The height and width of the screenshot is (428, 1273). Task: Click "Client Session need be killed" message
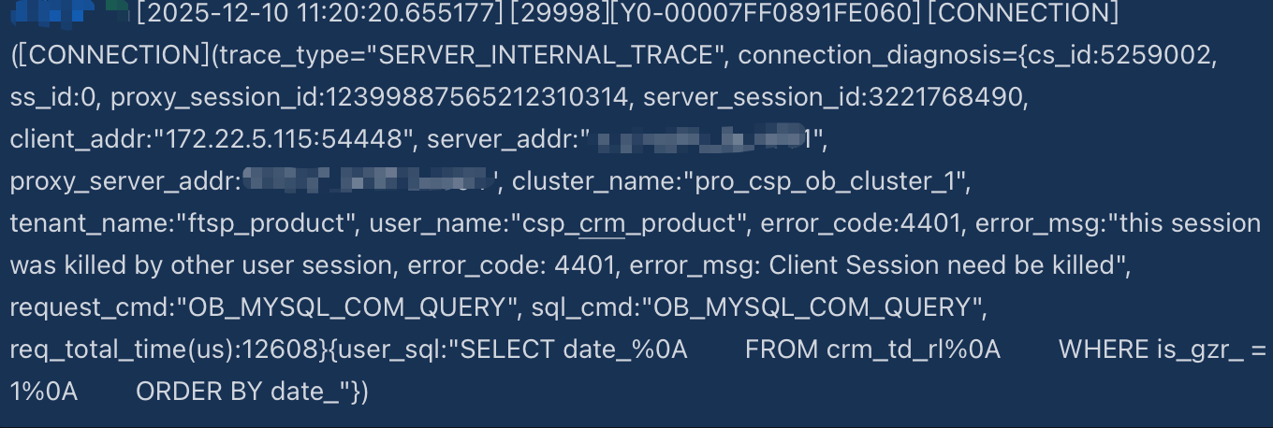coord(941,265)
